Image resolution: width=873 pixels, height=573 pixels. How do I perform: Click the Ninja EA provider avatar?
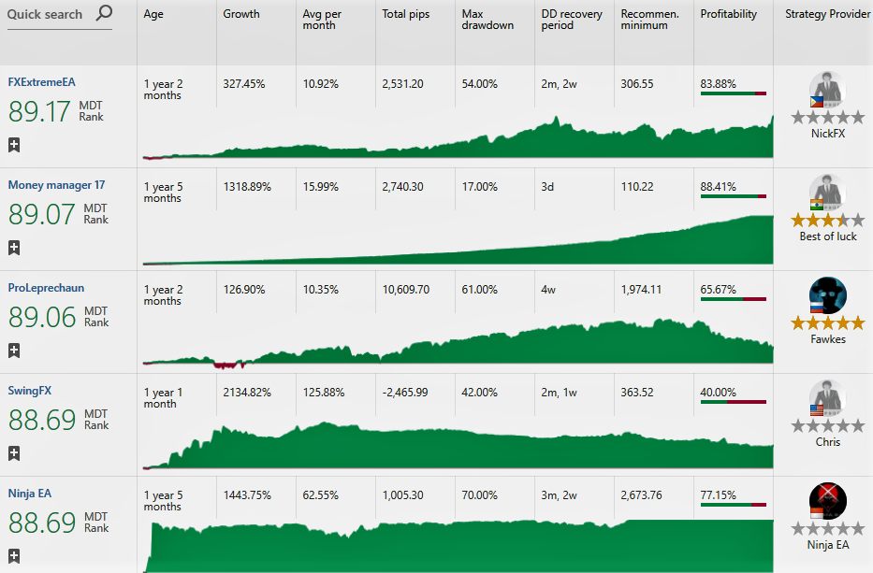pos(828,501)
